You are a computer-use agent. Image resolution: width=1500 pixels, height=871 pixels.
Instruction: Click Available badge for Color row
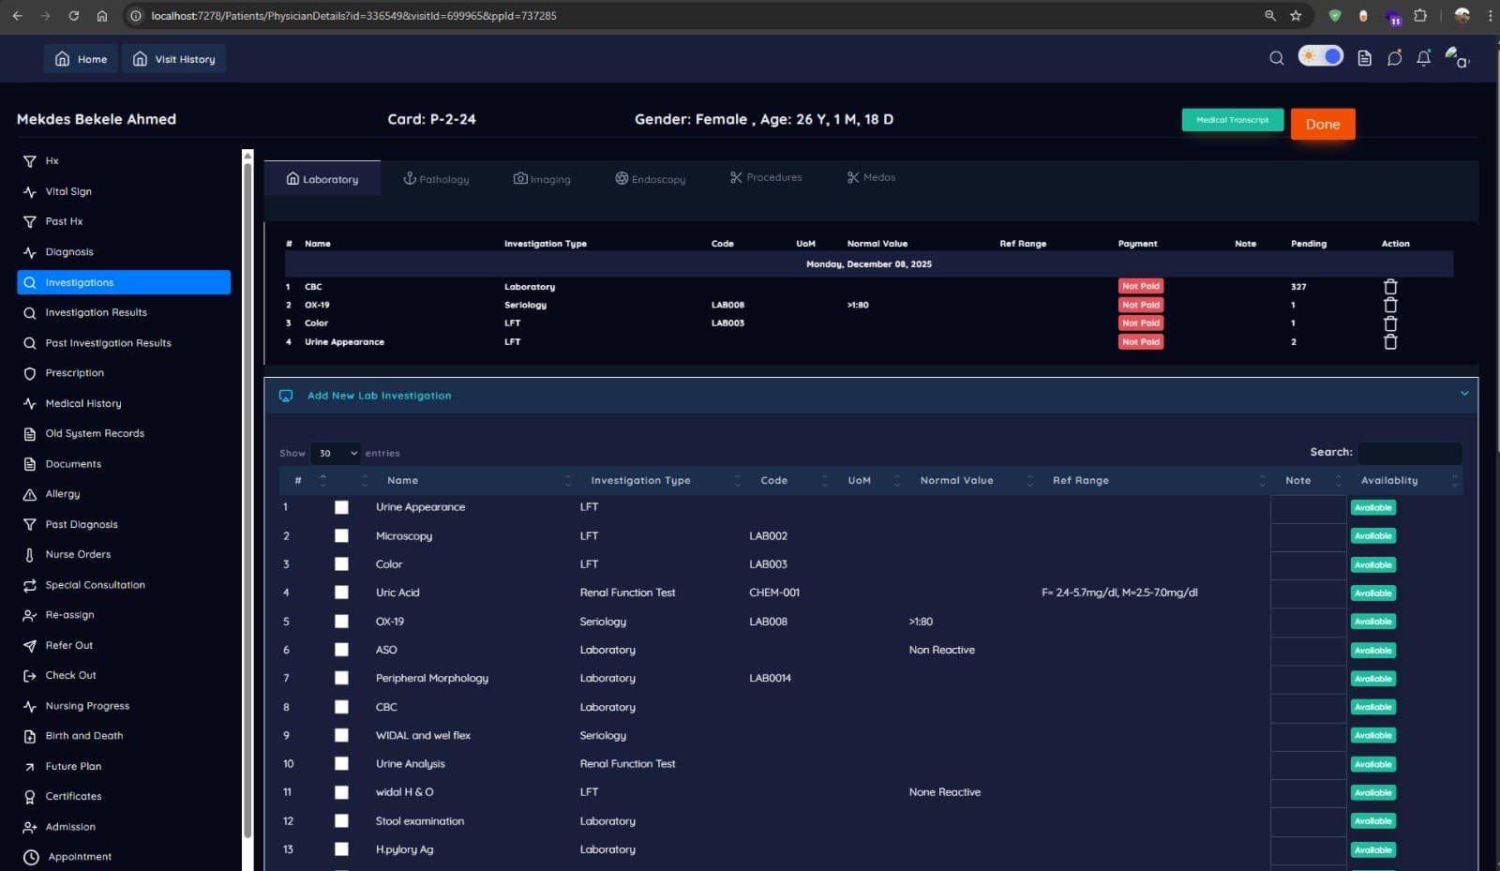tap(1373, 564)
